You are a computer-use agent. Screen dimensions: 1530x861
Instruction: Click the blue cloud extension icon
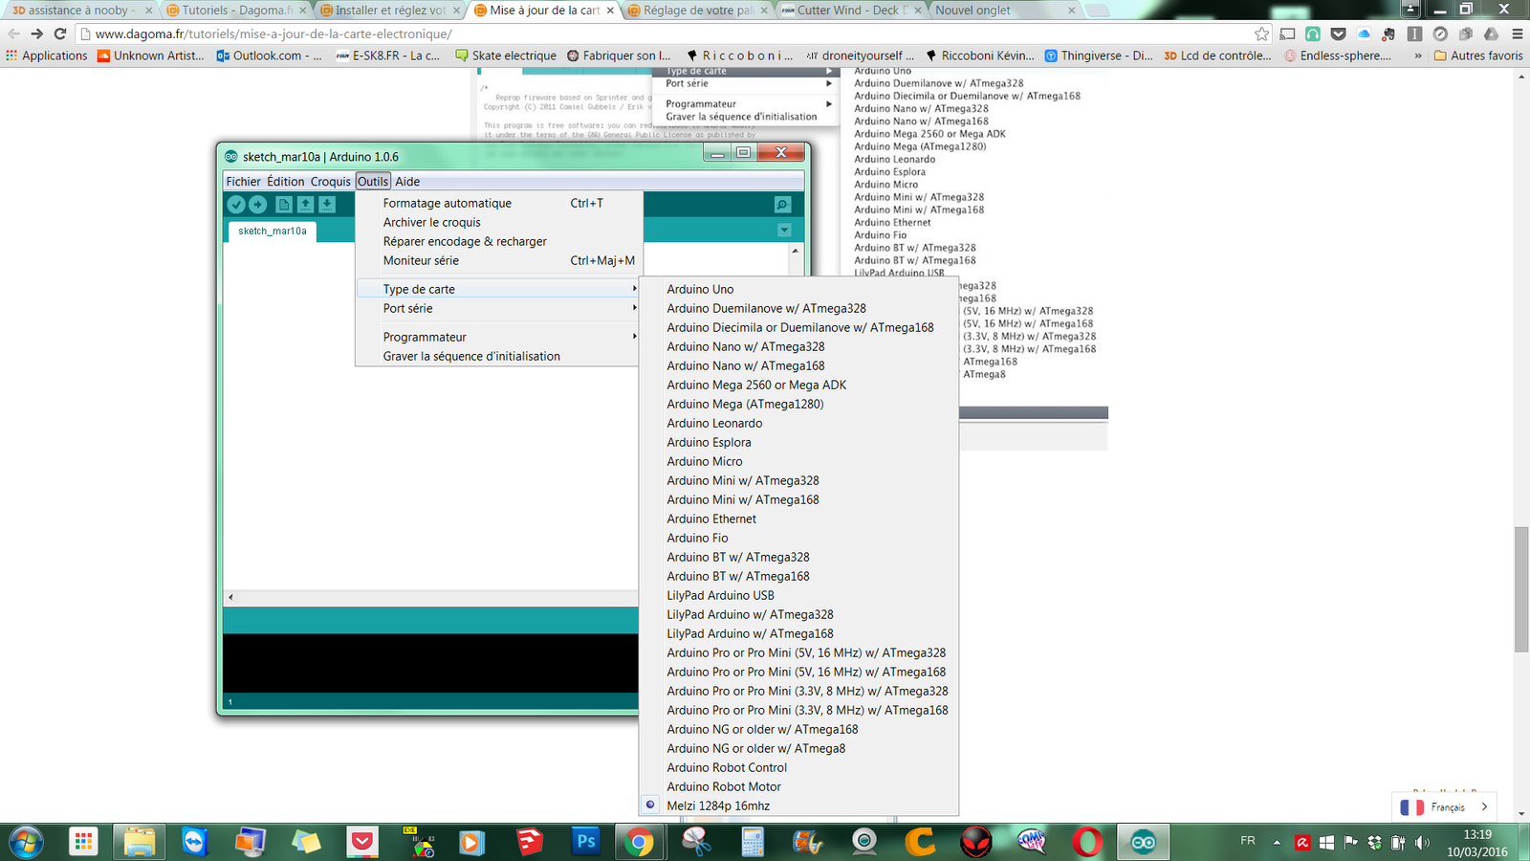1364,33
